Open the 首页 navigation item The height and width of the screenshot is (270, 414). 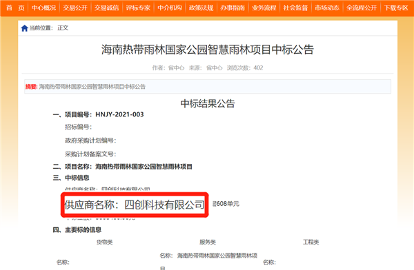pyautogui.click(x=15, y=8)
